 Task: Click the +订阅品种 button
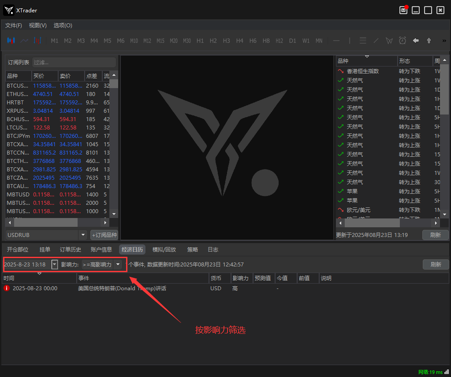104,235
